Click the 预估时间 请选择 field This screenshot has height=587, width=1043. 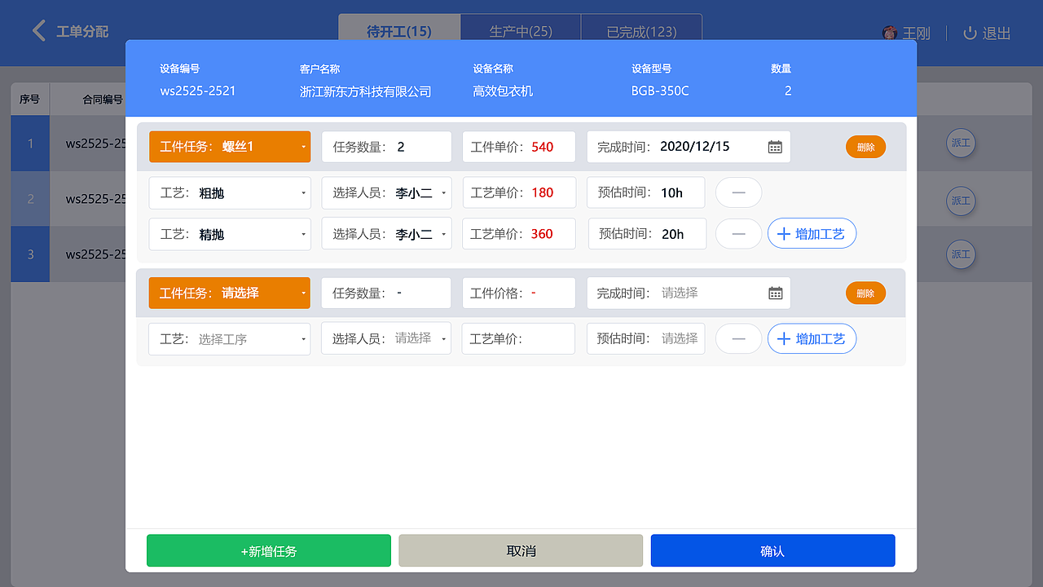tap(646, 338)
